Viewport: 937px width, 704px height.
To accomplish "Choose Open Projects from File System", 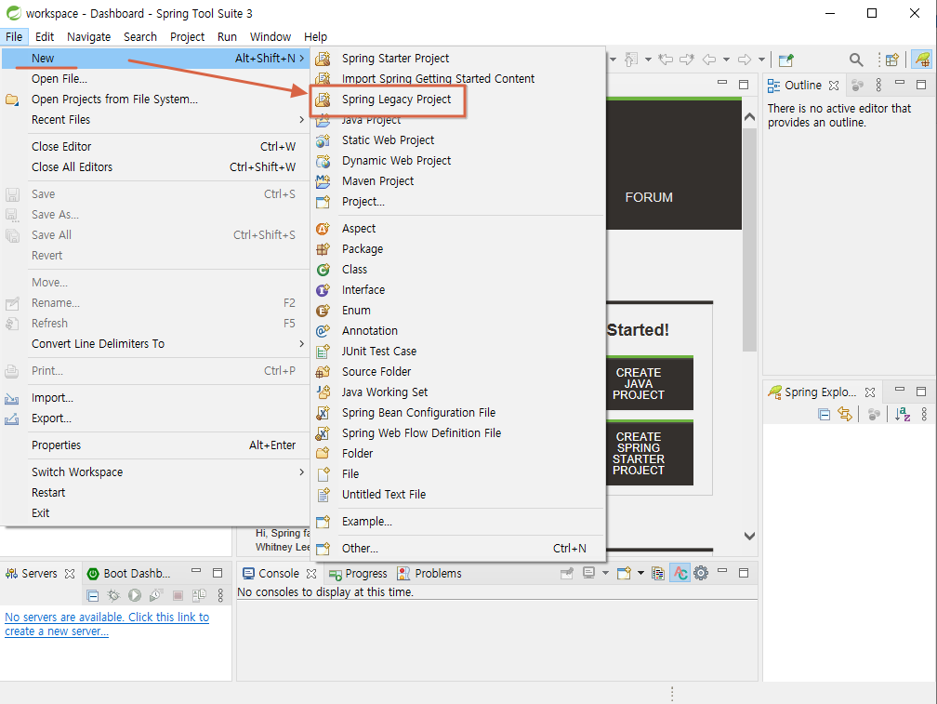I will pyautogui.click(x=114, y=100).
